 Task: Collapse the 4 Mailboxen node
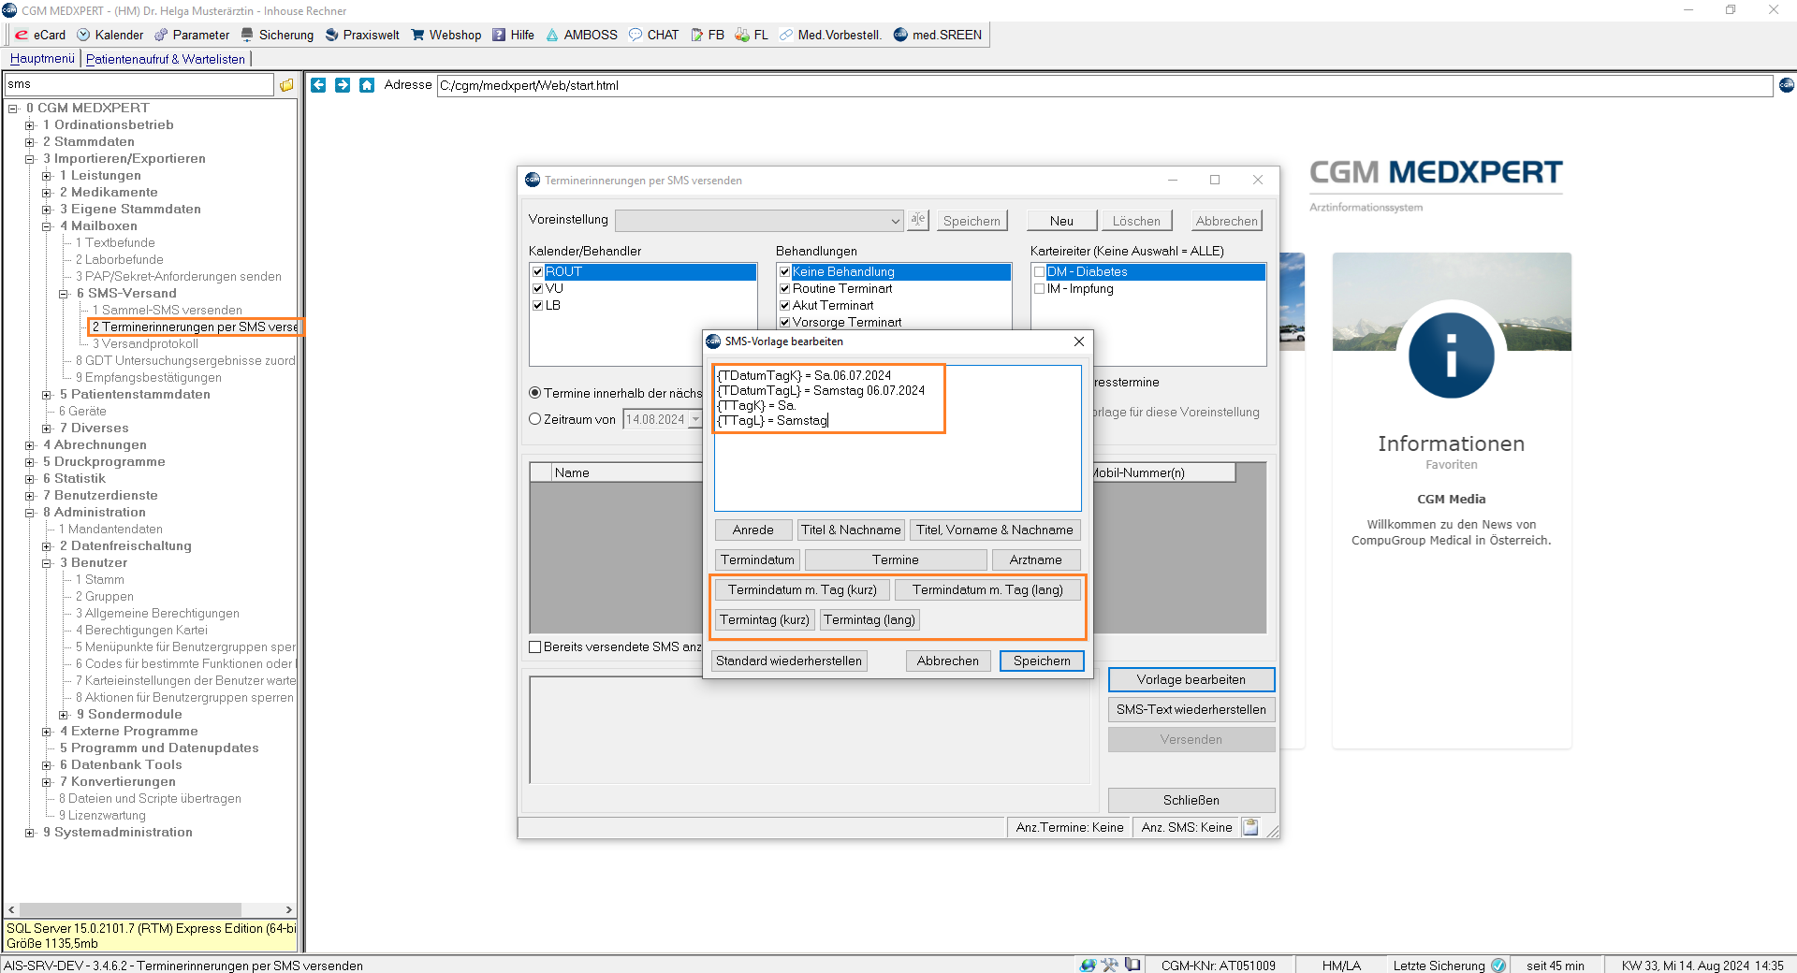(x=47, y=226)
